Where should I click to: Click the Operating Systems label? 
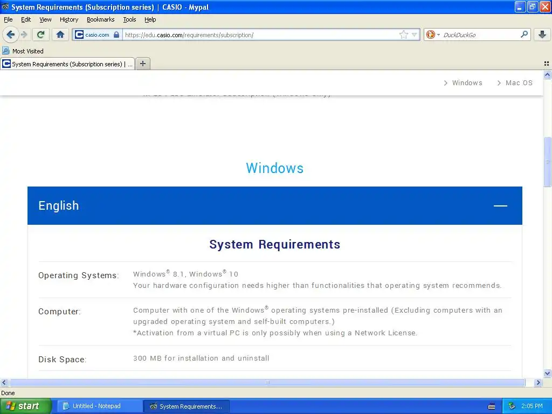[79, 275]
